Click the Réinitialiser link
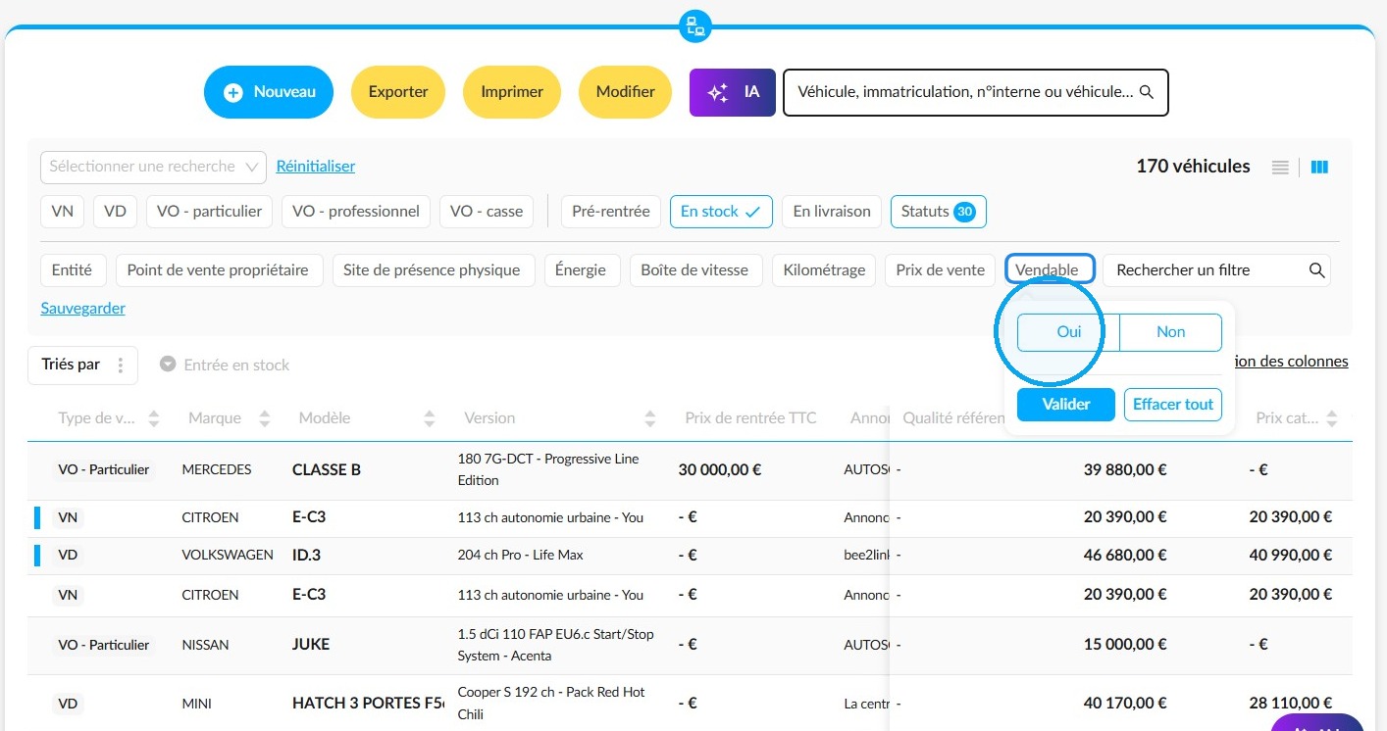1387x731 pixels. click(x=316, y=167)
